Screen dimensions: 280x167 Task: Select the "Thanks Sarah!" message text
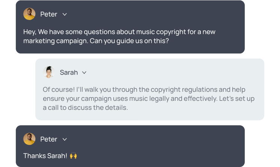[45, 156]
